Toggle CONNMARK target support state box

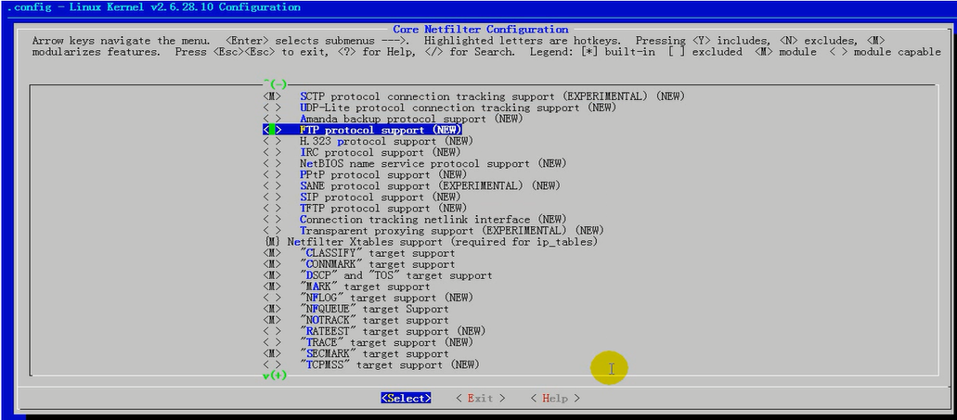[x=272, y=264]
